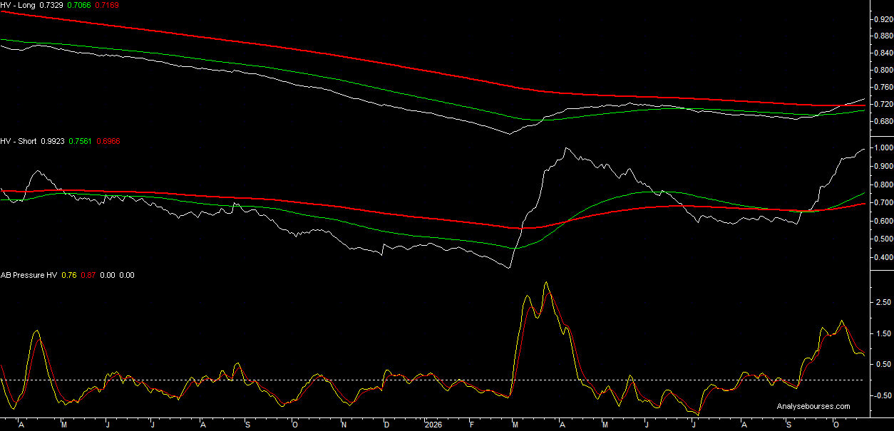Click the D month label on time axis
894x431 pixels.
[x=386, y=423]
